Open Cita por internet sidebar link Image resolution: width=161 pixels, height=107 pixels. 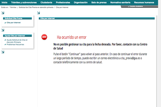pos(14,23)
